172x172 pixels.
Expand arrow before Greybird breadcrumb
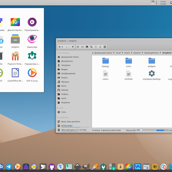(160, 53)
